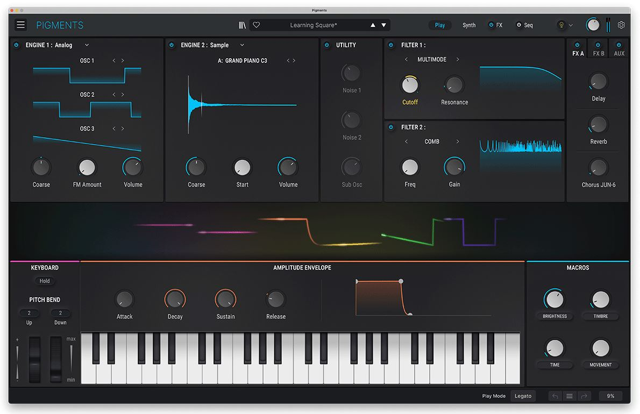Toggle Filter 2 power button
This screenshot has height=414, width=640.
[x=390, y=127]
